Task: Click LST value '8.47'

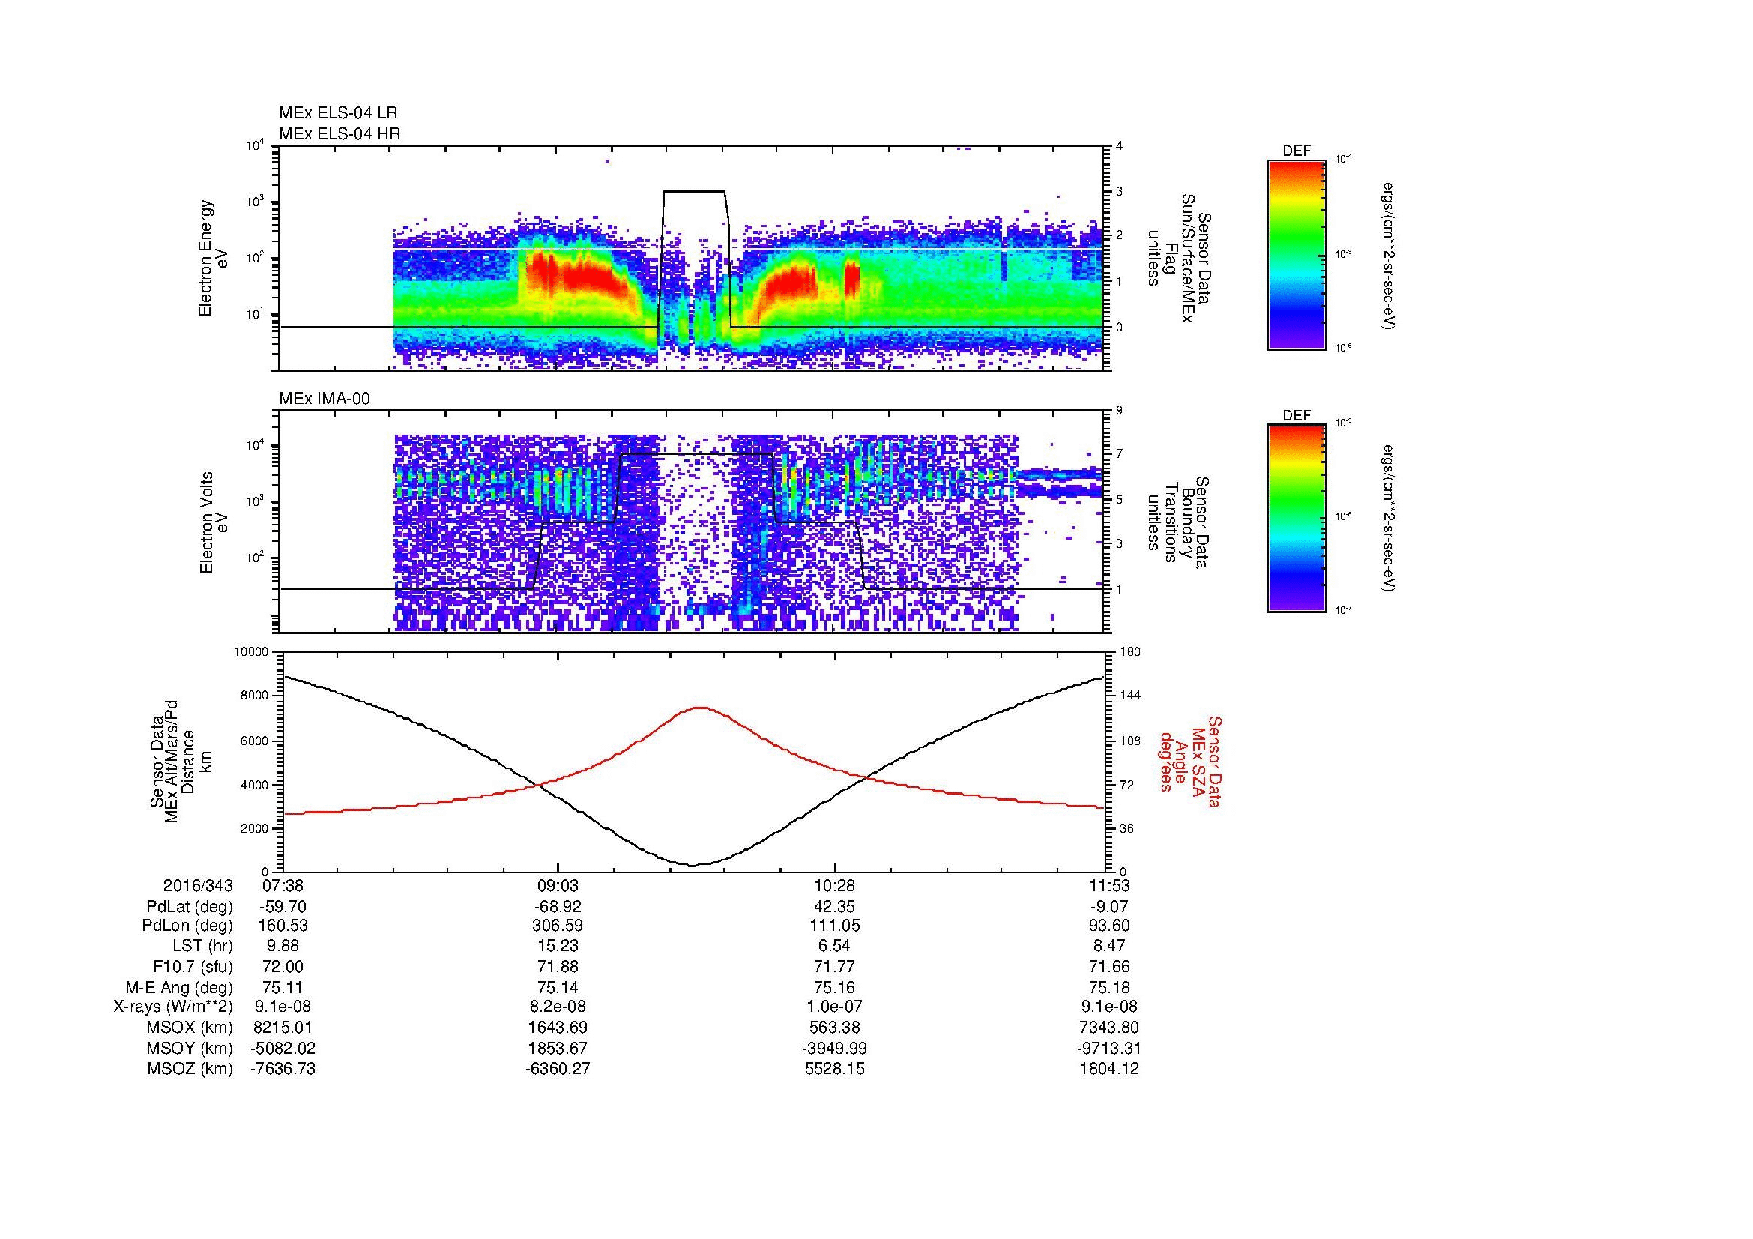Action: click(1109, 946)
